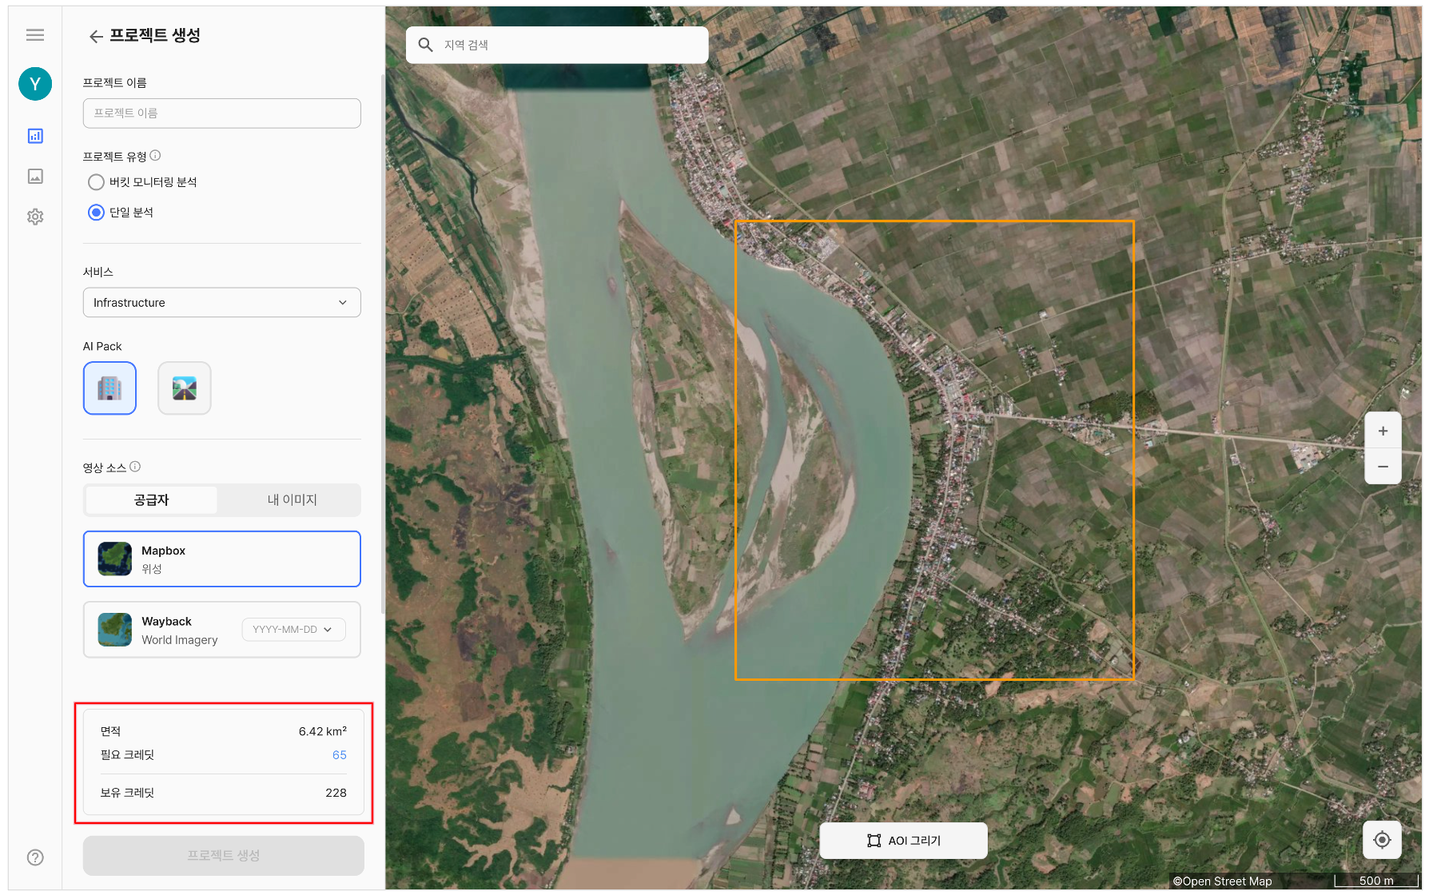Image resolution: width=1429 pixels, height=895 pixels.
Task: Select 단일 분석 radio option
Action: click(97, 213)
